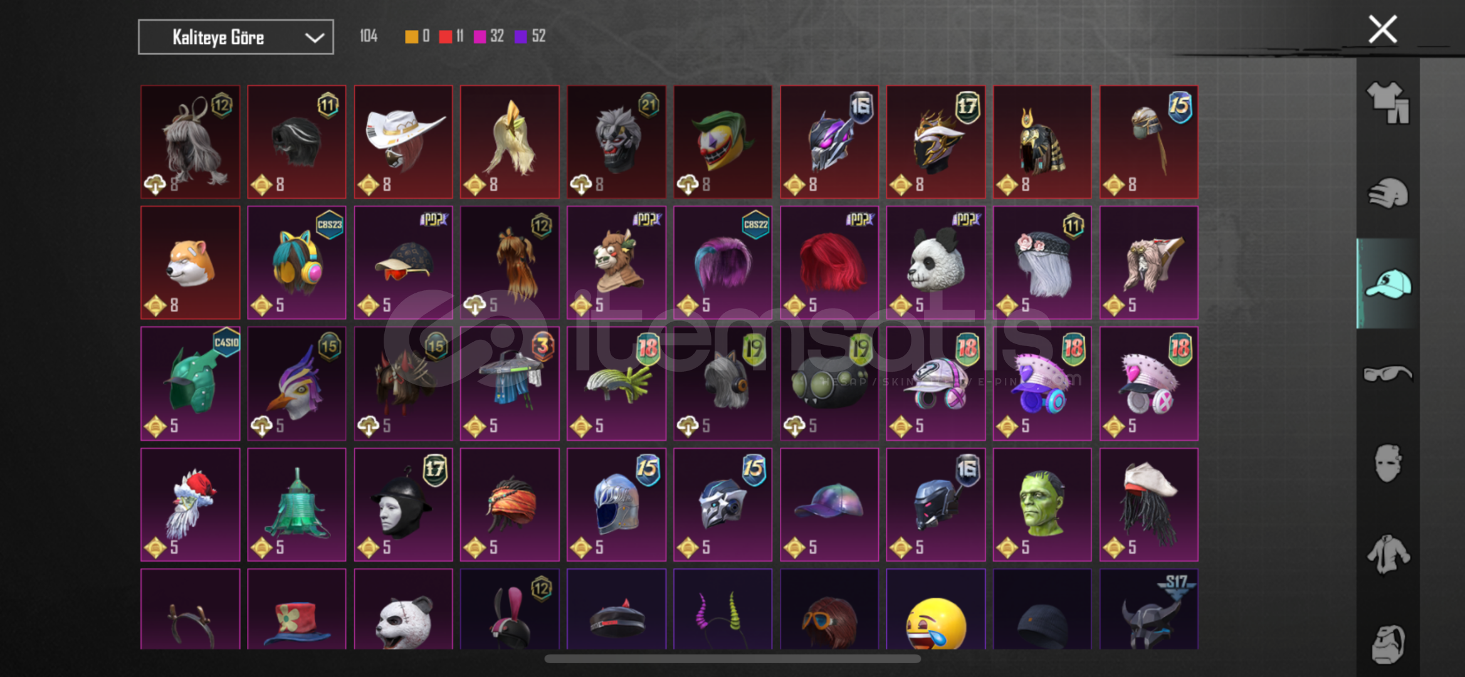Select the helmet category icon in sidebar

click(x=1388, y=193)
